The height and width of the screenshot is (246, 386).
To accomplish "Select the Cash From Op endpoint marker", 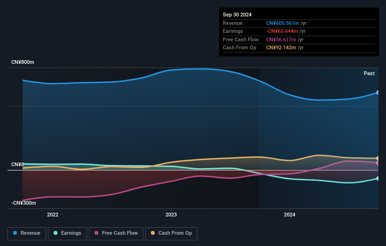I will (x=378, y=158).
